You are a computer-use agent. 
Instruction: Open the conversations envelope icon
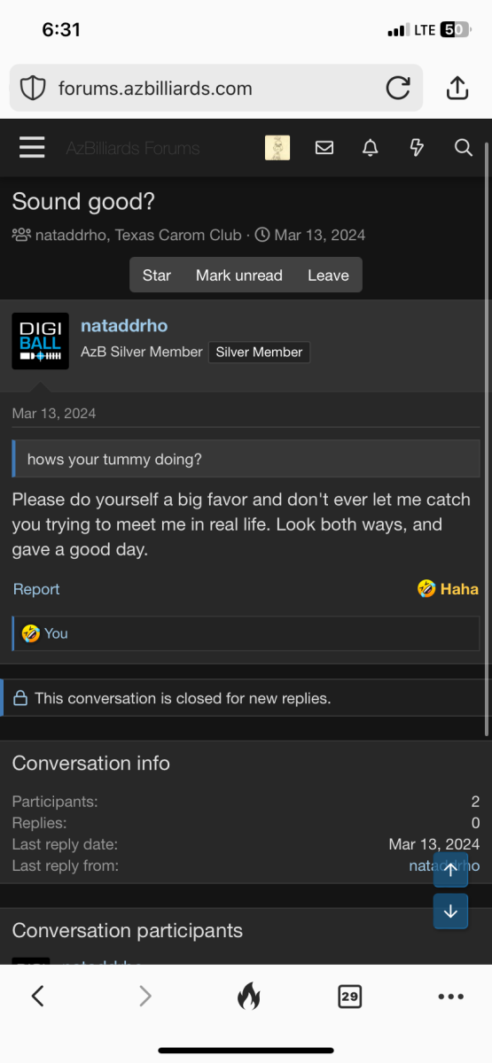tap(324, 148)
